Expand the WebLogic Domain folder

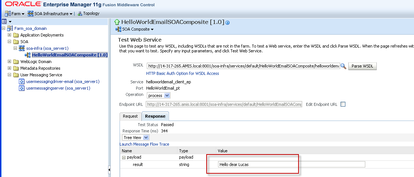[9, 62]
